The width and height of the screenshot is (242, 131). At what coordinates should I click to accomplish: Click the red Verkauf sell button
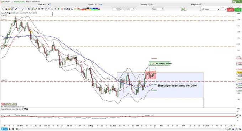point(230,10)
